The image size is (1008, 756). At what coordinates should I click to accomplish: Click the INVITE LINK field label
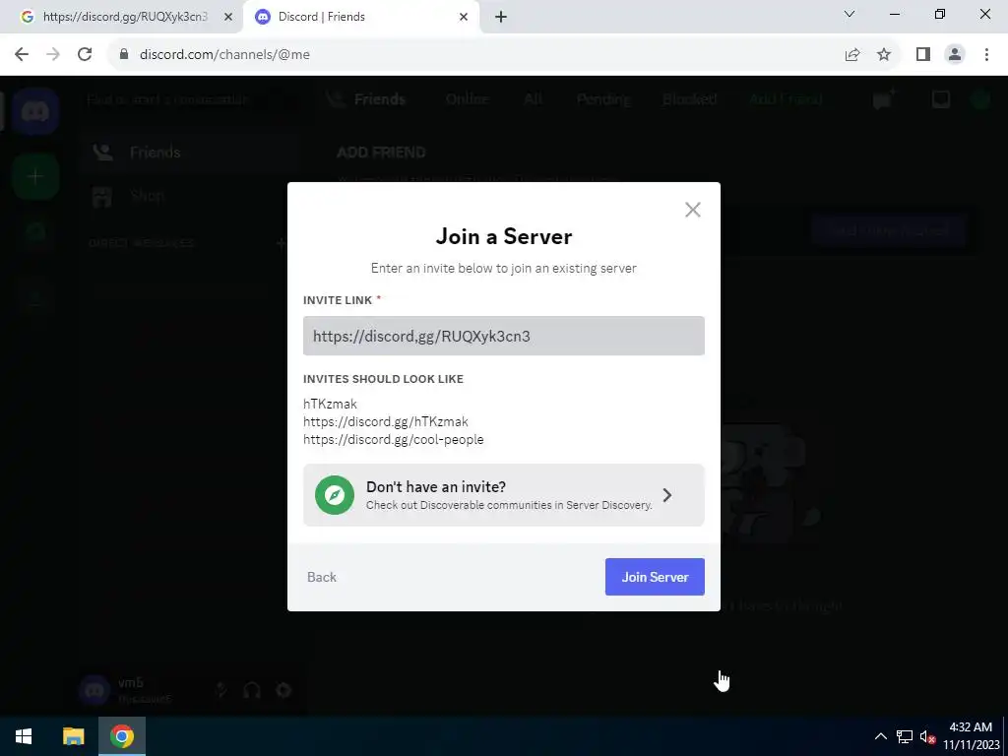338,300
